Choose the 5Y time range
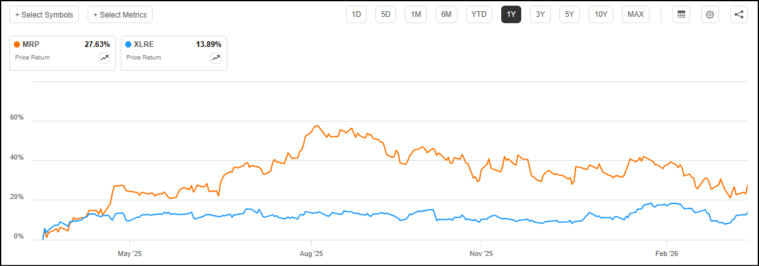This screenshot has height=266, width=759. pos(569,14)
